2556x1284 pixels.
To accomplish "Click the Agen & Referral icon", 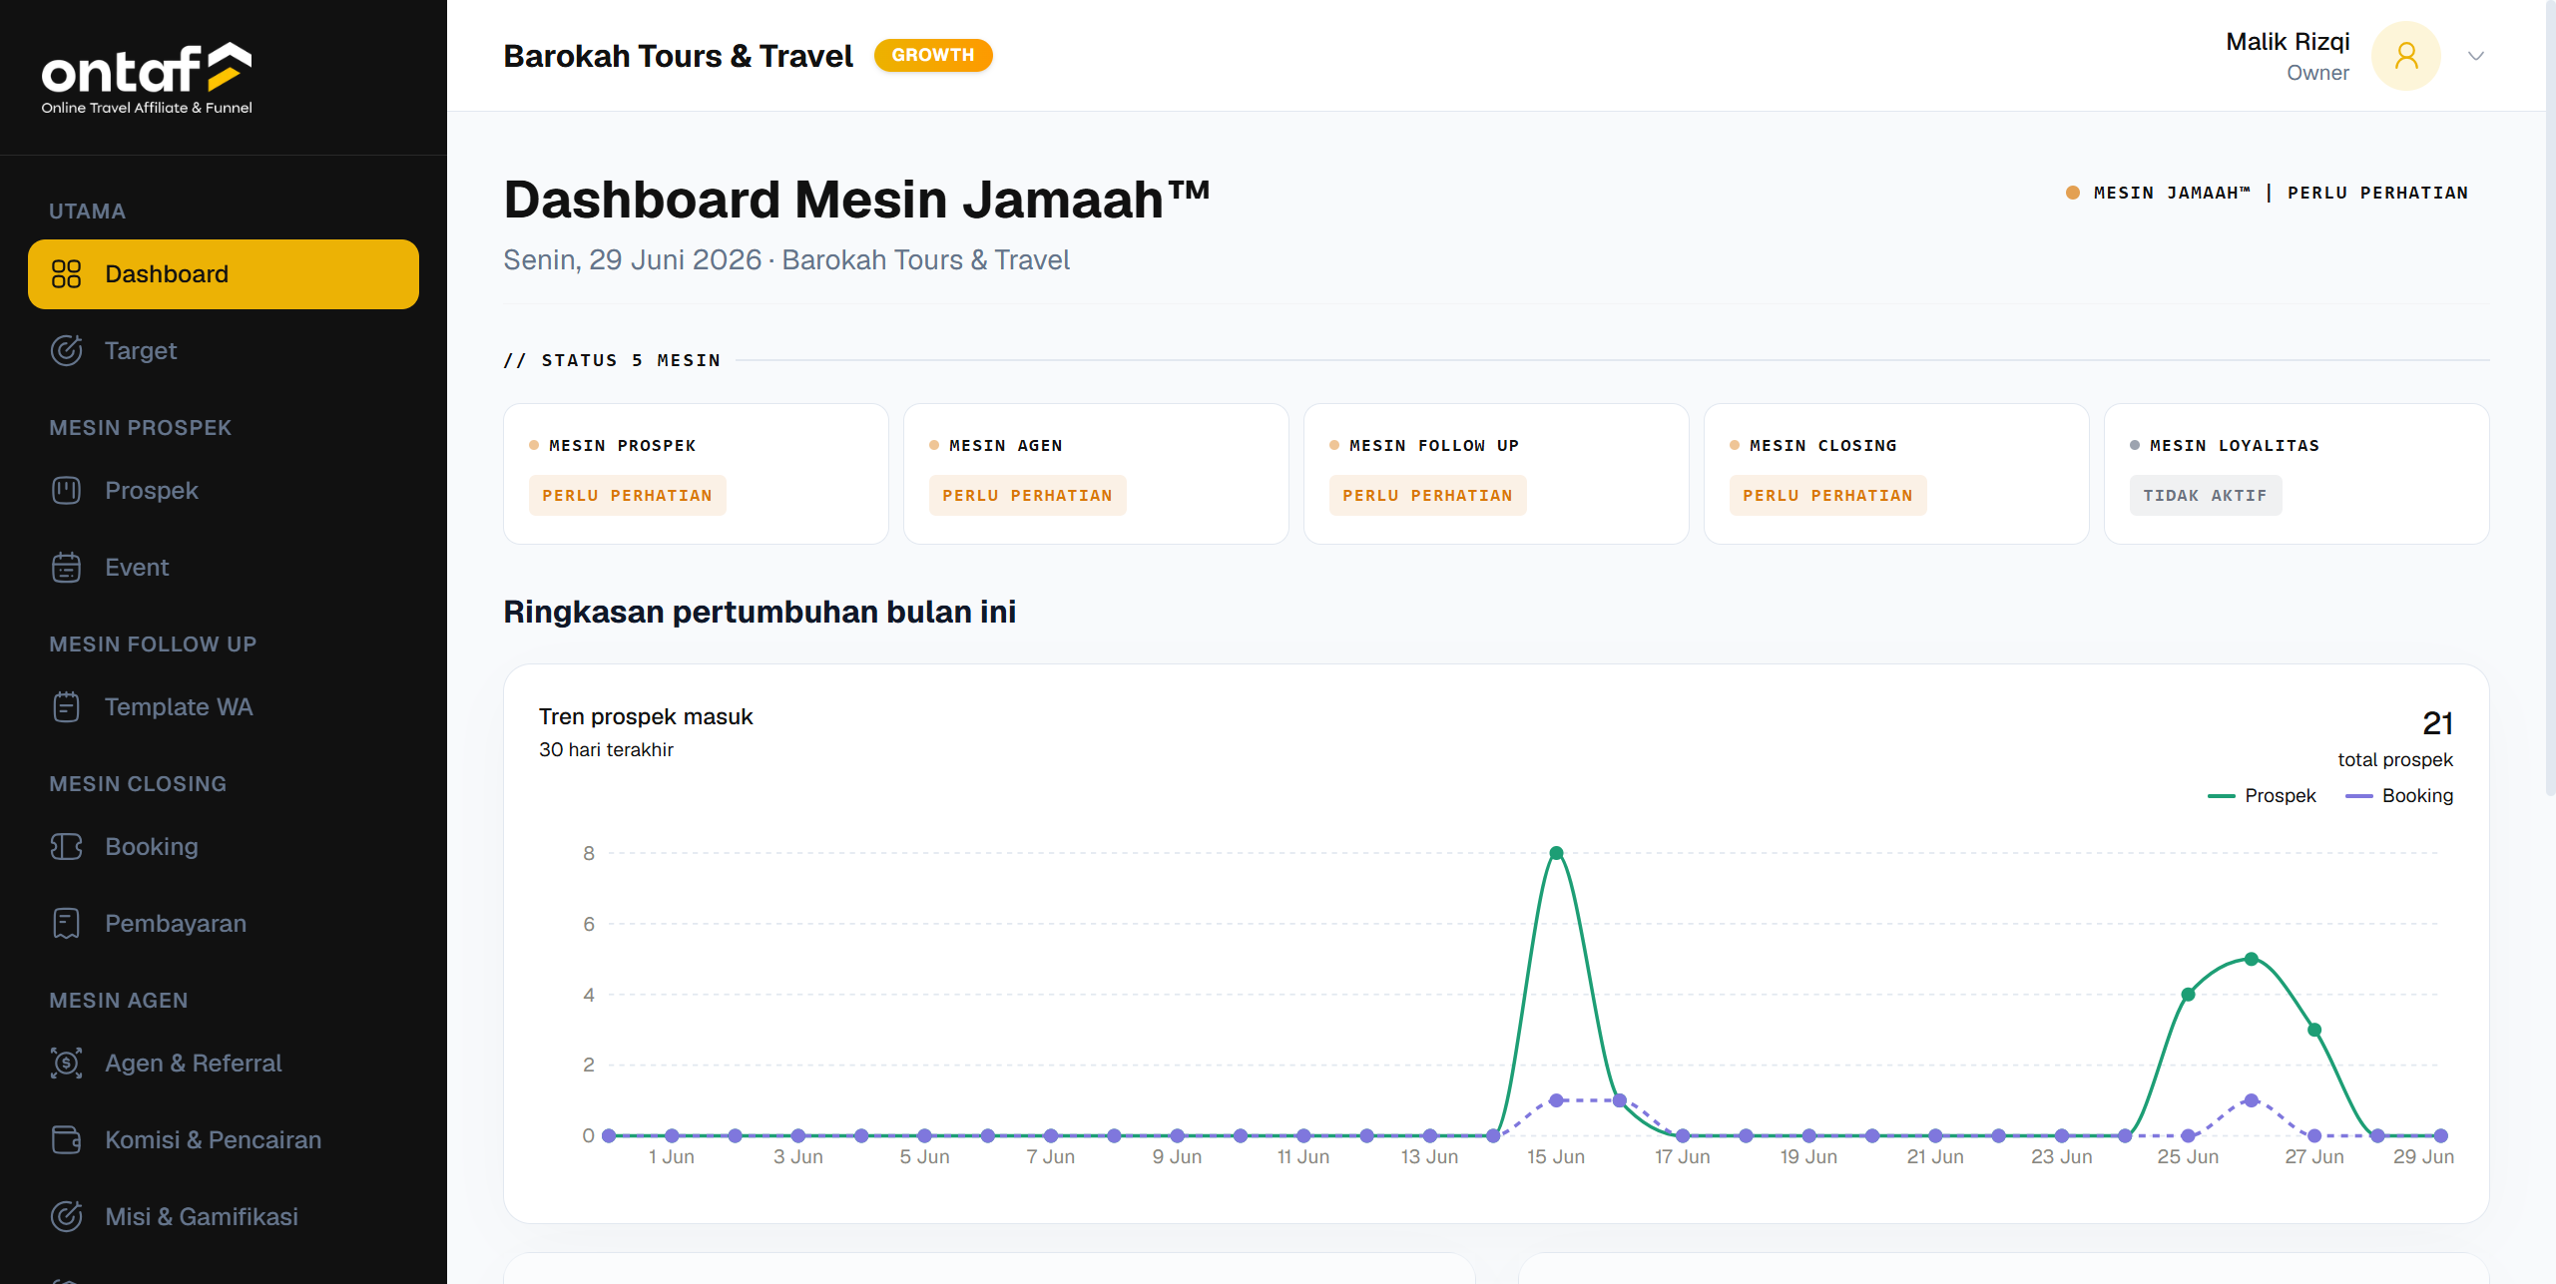I will pos(66,1064).
